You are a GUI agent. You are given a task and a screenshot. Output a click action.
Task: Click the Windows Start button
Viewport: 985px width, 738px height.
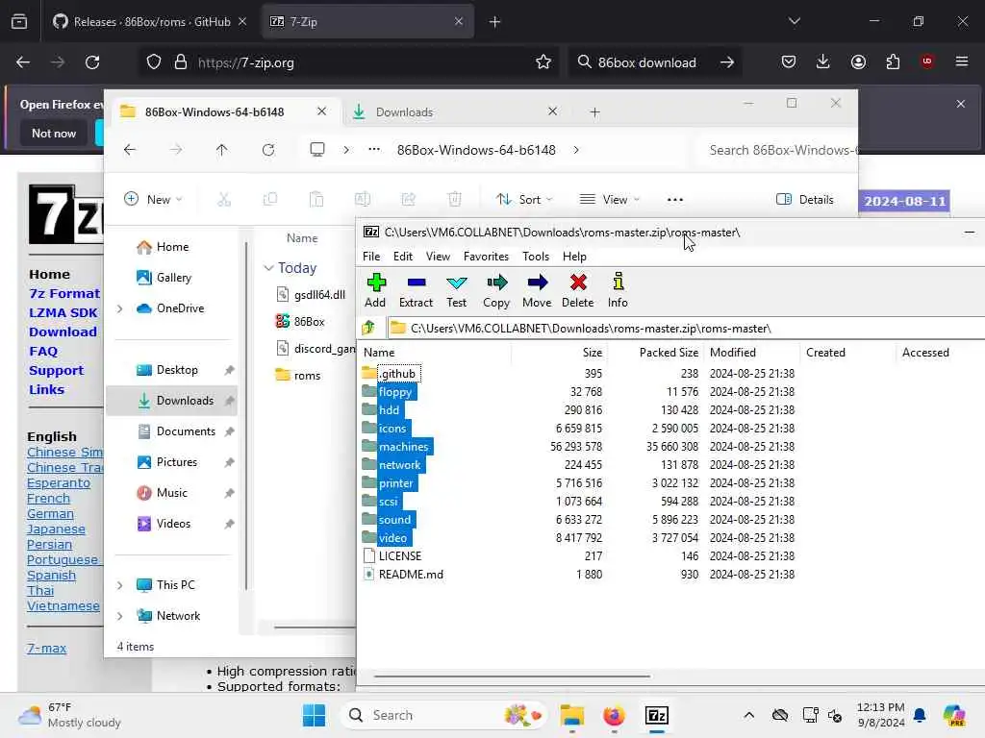click(x=315, y=715)
